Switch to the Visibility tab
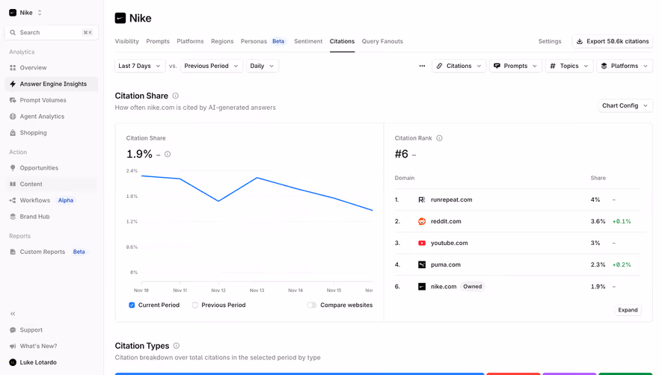This screenshot has height=375, width=662. click(x=126, y=41)
